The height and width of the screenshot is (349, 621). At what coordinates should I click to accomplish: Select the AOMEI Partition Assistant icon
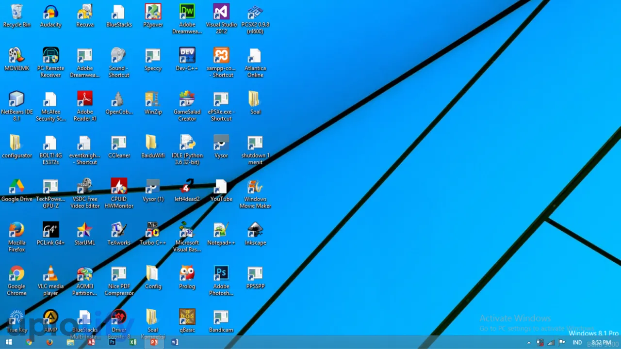click(x=85, y=281)
